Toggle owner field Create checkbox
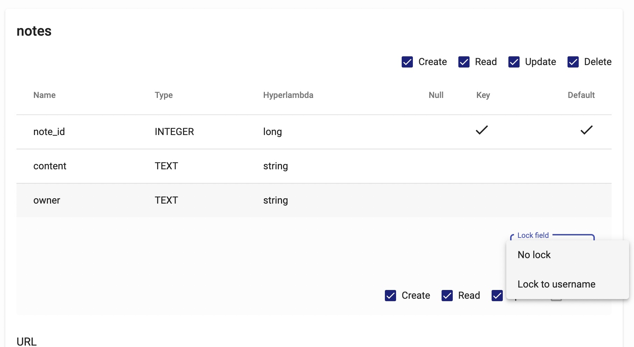Screen dimensions: 634x347 coord(390,296)
